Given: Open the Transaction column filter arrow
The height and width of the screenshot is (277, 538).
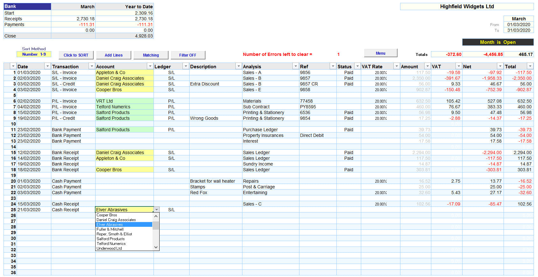Looking at the screenshot, I should click(92, 66).
